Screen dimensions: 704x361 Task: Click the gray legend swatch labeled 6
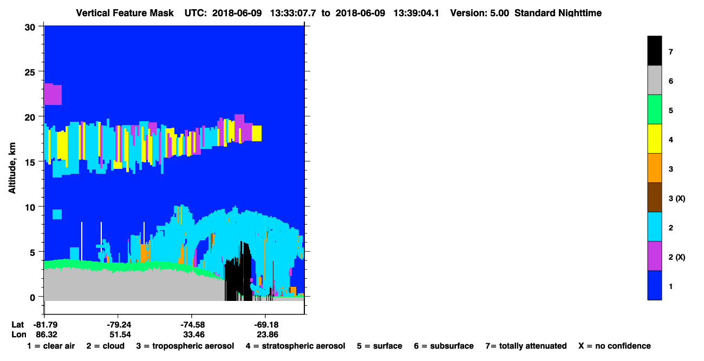tap(655, 80)
